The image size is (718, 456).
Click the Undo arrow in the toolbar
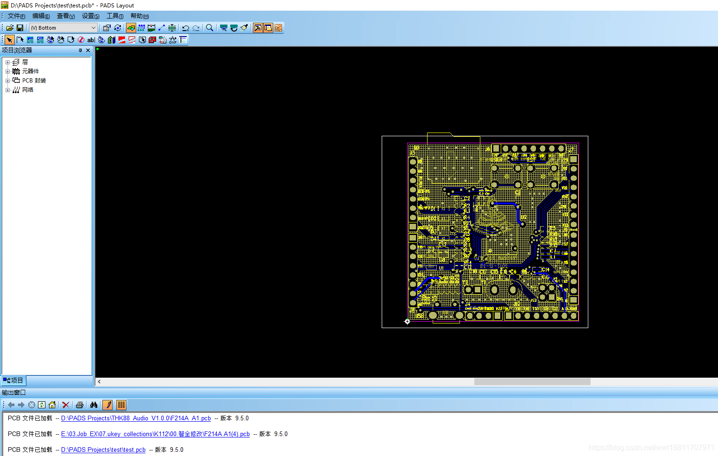[186, 28]
